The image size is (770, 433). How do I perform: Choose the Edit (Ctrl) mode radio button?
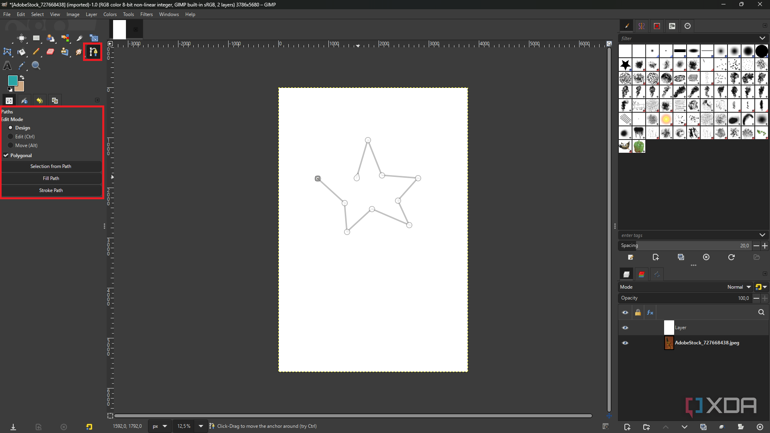click(x=10, y=136)
